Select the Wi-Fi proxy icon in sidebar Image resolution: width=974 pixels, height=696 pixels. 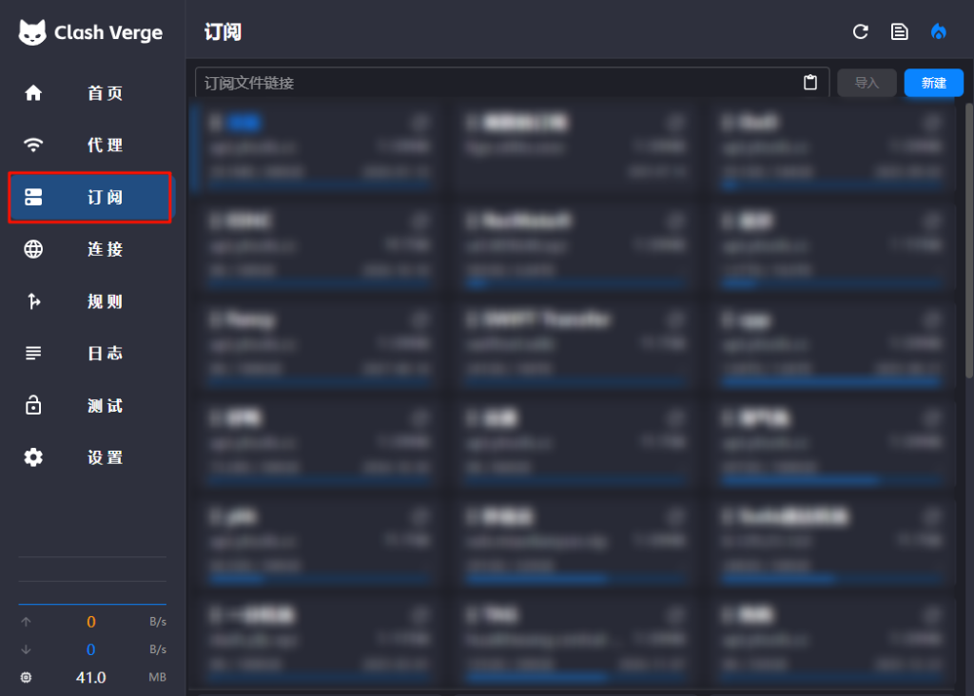(32, 145)
